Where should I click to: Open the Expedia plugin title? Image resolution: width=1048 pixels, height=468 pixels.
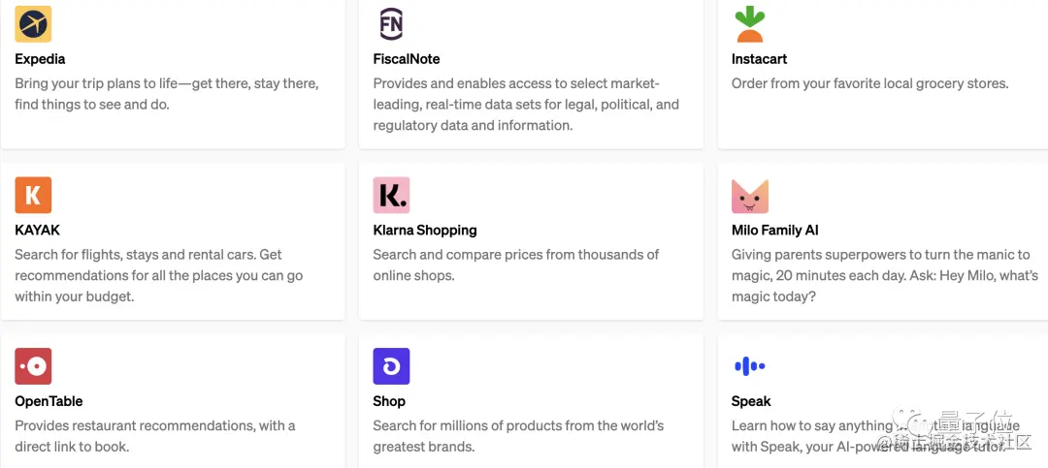[40, 59]
